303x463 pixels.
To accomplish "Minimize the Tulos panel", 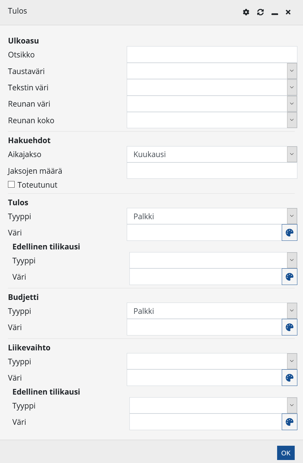I will coord(274,13).
